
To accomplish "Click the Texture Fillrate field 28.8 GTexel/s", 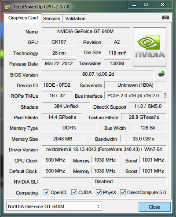I will 144,117.
